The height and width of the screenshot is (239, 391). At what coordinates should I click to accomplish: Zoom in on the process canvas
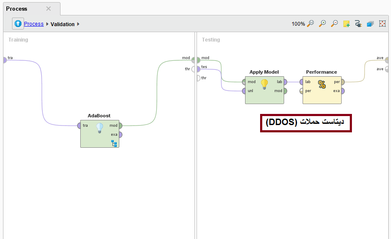(322, 24)
